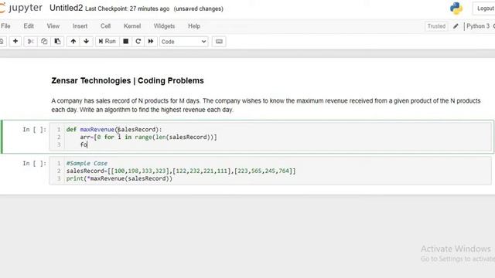Click the Jupyter logo
The width and height of the screenshot is (495, 278).
pos(21,8)
